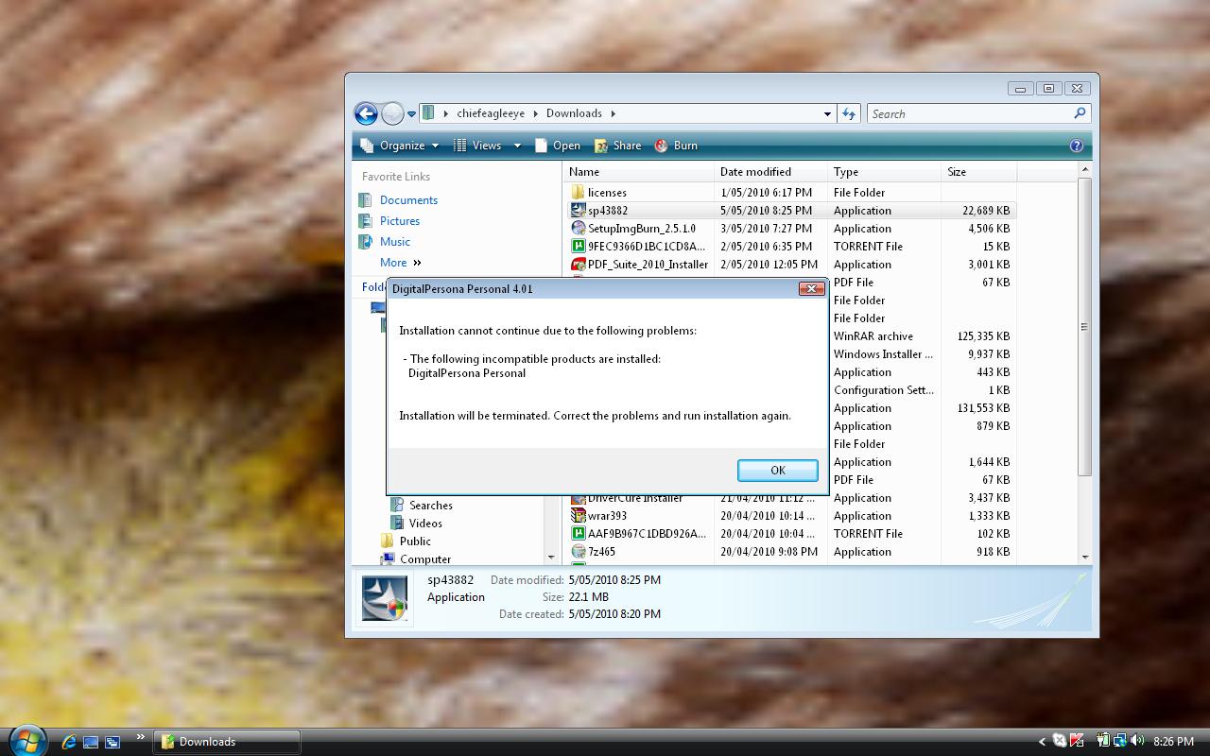This screenshot has height=756, width=1210.
Task: Click Switch between windows Quick Launch icon
Action: (112, 742)
